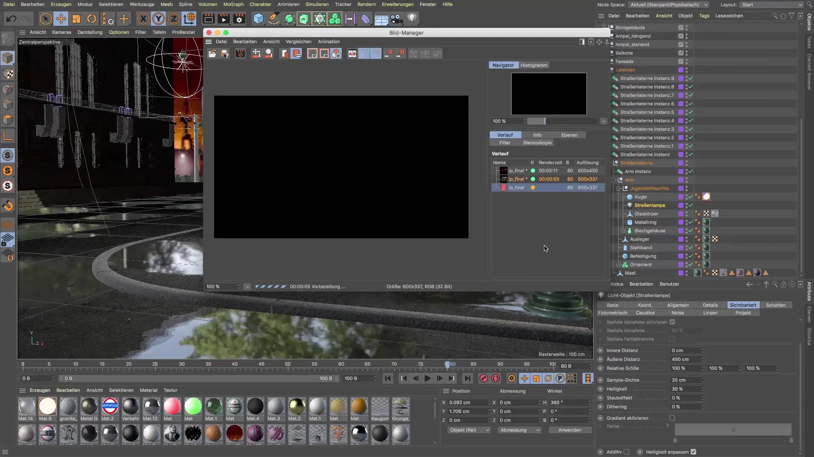Toggle visibility dots for Balkone
Image resolution: width=814 pixels, height=457 pixels.
coord(686,53)
